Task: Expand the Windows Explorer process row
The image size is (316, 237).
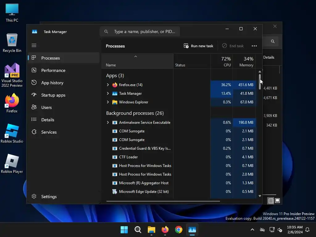Action: click(108, 102)
